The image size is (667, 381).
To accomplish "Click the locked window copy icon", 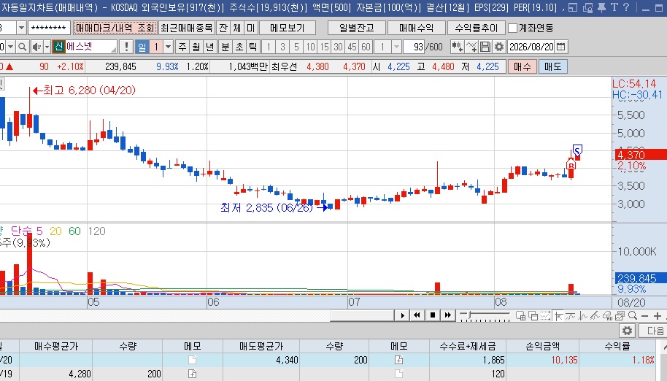I will 588,7.
